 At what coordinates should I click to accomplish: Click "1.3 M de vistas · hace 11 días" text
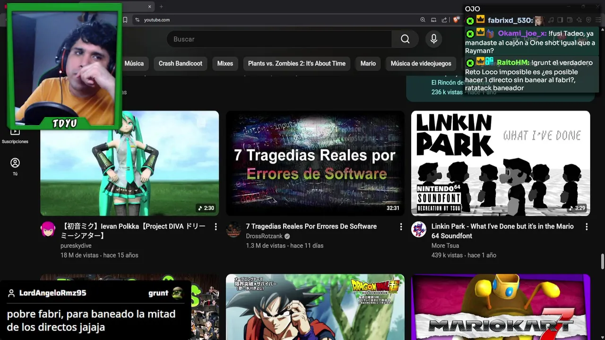[x=285, y=246]
